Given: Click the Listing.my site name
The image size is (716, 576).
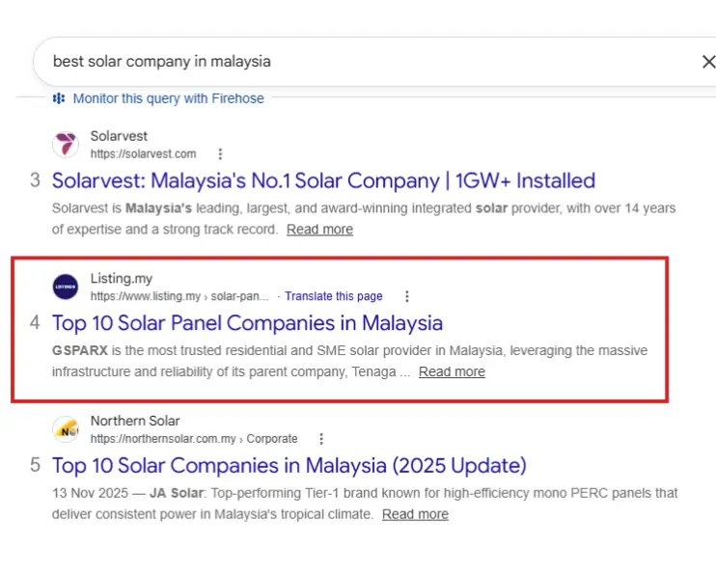Looking at the screenshot, I should [122, 279].
